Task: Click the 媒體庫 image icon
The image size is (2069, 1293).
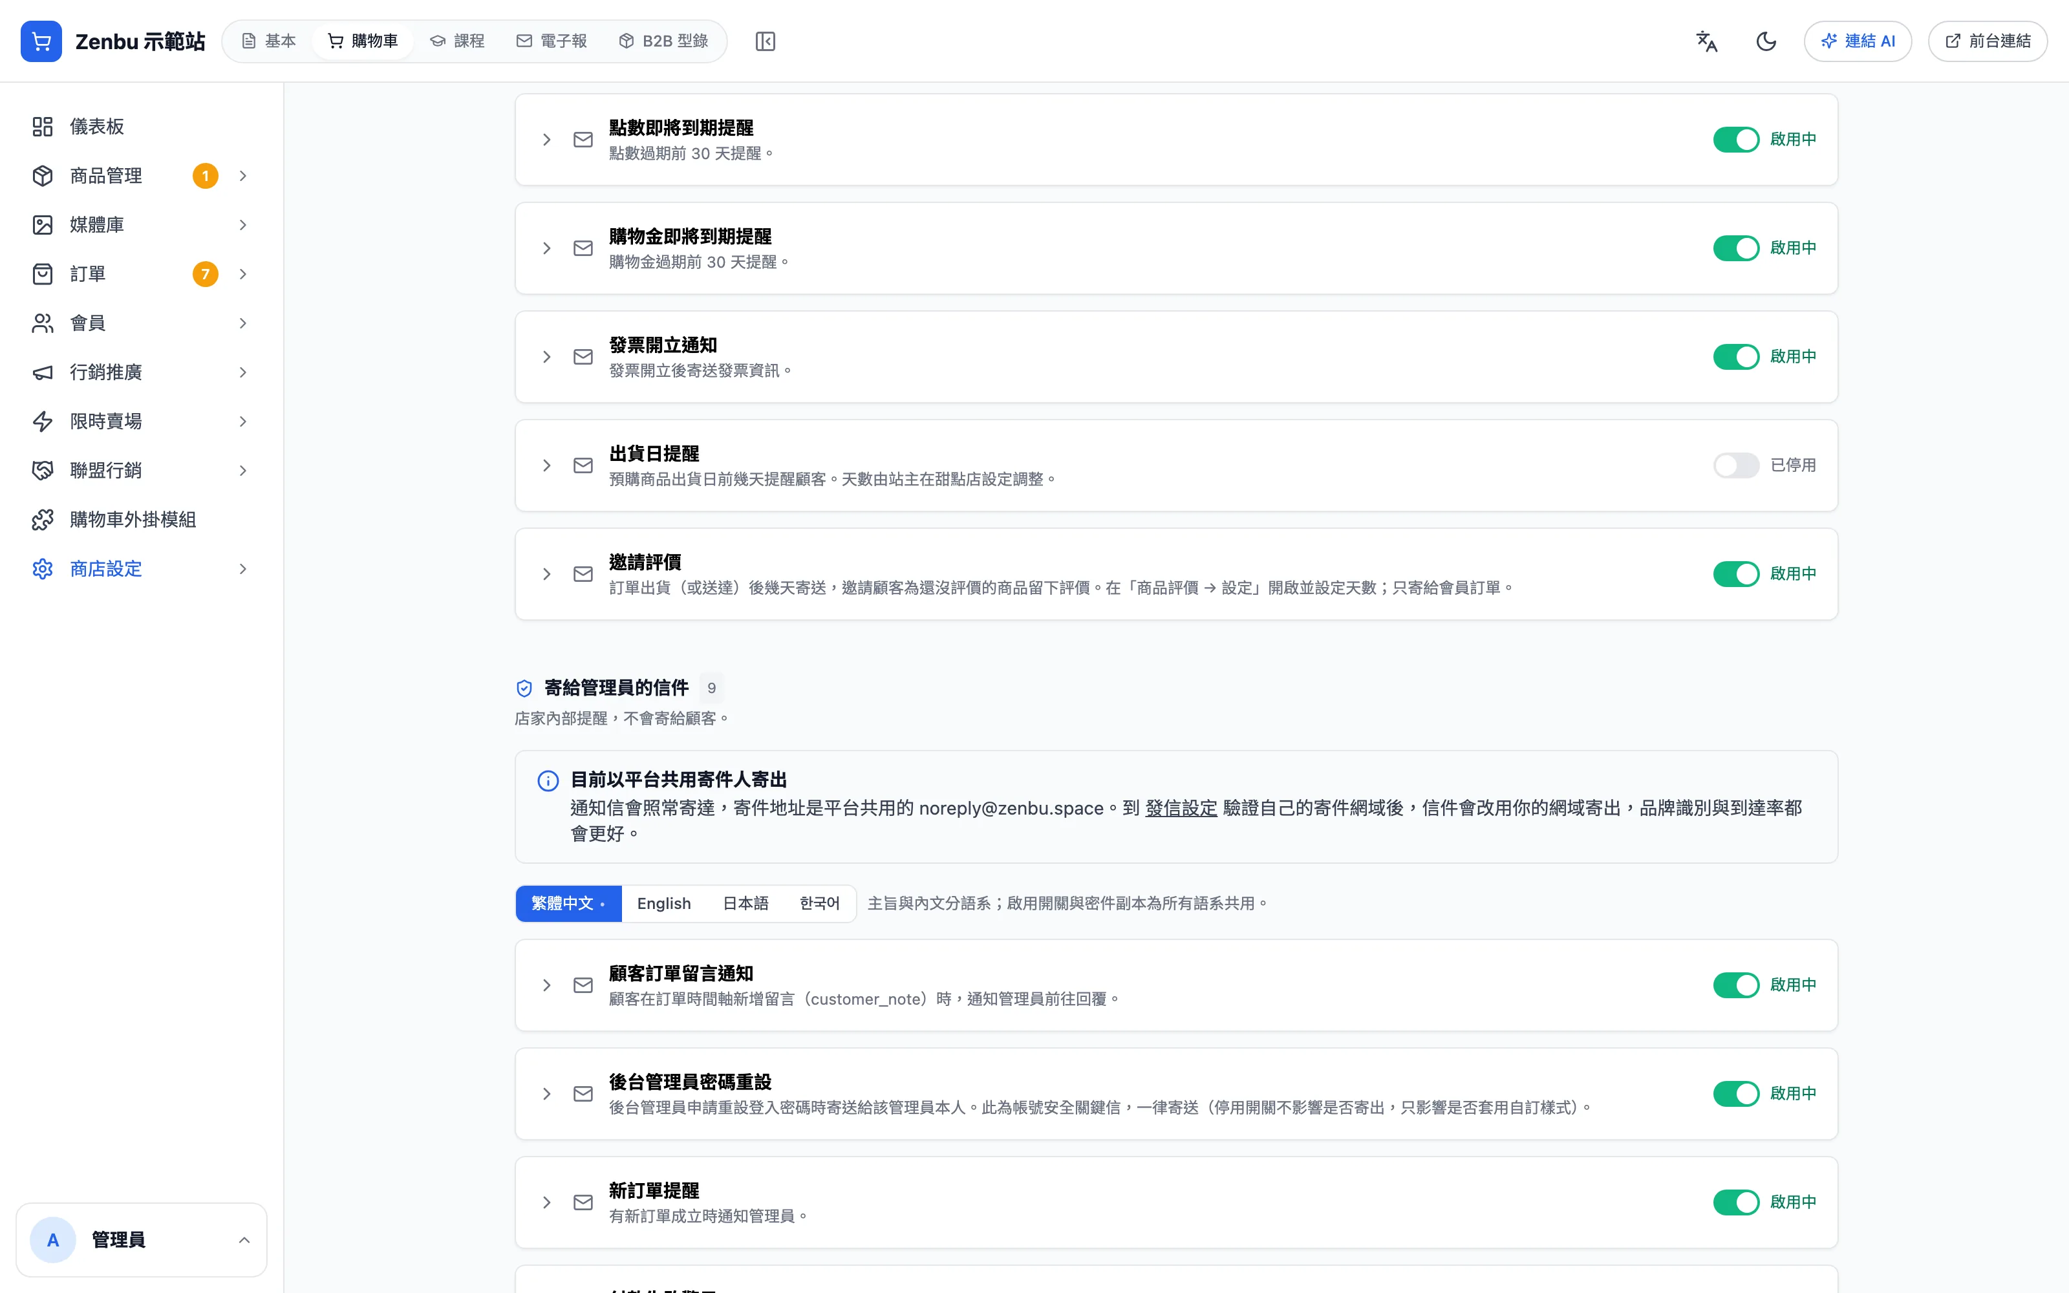Action: 43,225
